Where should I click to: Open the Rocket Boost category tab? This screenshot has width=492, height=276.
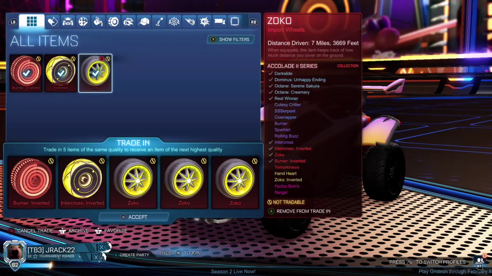tap(128, 22)
